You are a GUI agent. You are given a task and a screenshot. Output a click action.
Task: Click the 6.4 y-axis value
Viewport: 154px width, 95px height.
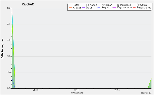9,24
